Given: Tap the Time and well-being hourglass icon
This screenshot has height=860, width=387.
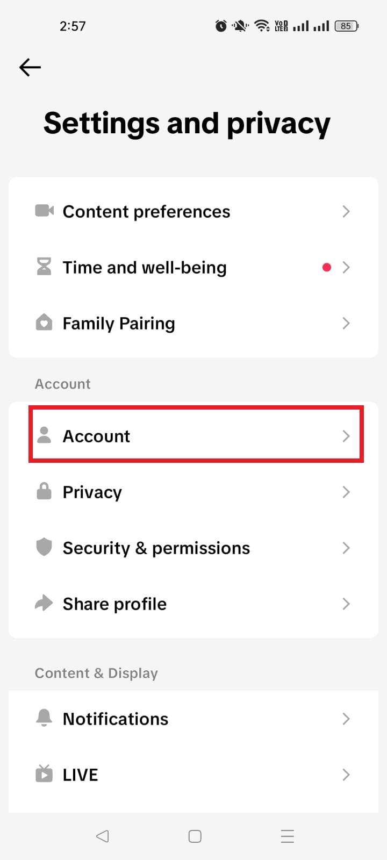Looking at the screenshot, I should (45, 267).
